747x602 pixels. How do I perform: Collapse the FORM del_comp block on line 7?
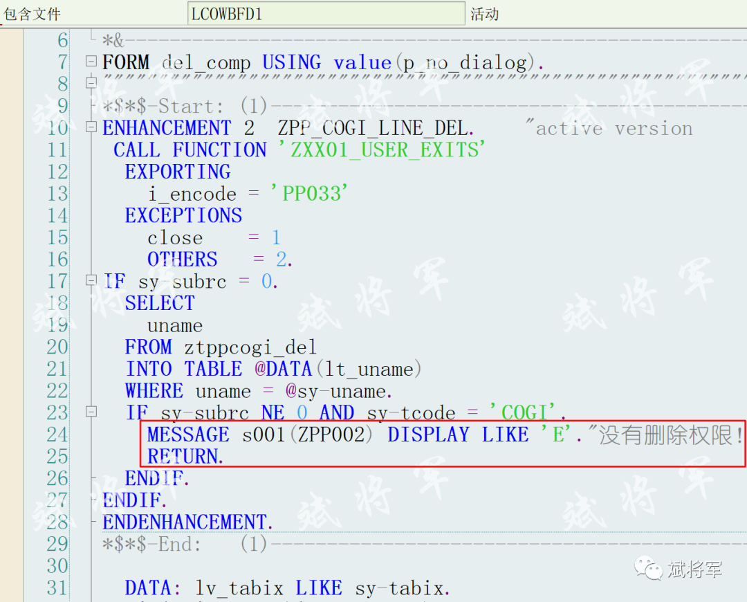[x=91, y=61]
